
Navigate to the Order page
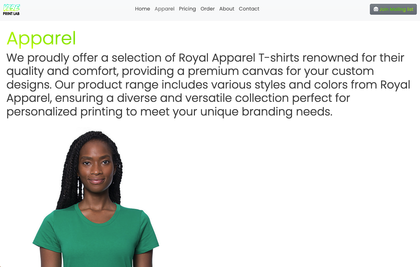[208, 9]
